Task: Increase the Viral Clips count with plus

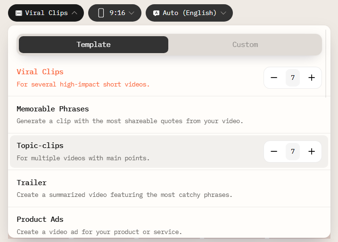Action: coord(311,78)
